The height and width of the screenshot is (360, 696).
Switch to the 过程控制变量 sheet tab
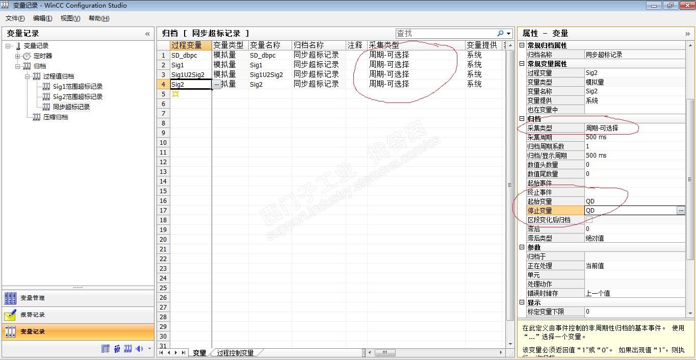point(235,353)
